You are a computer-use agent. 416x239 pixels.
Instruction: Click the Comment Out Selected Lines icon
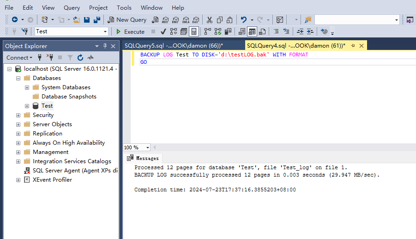[x=276, y=31]
